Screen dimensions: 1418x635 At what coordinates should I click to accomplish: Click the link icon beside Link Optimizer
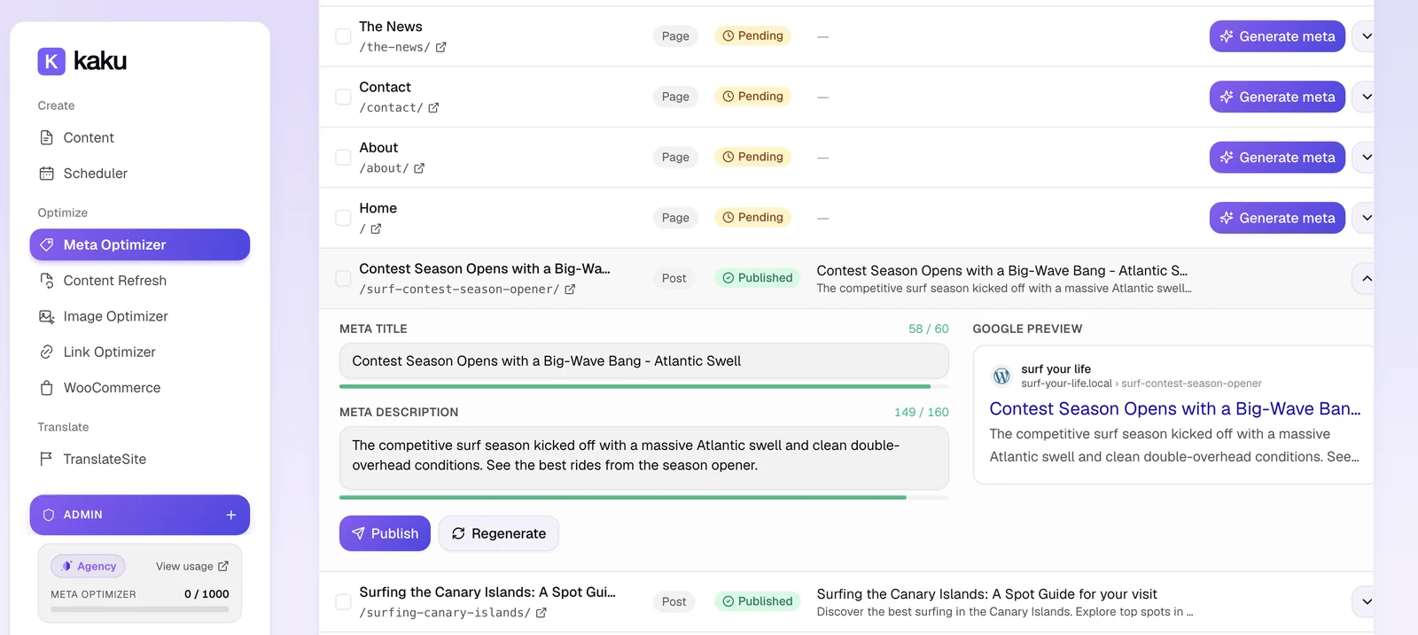(x=47, y=352)
